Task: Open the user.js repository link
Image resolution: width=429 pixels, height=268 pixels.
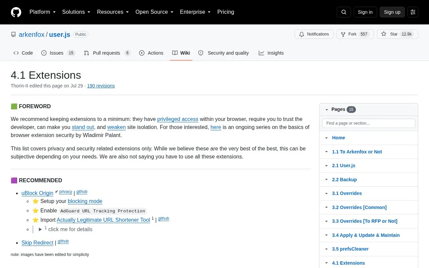Action: (x=60, y=35)
